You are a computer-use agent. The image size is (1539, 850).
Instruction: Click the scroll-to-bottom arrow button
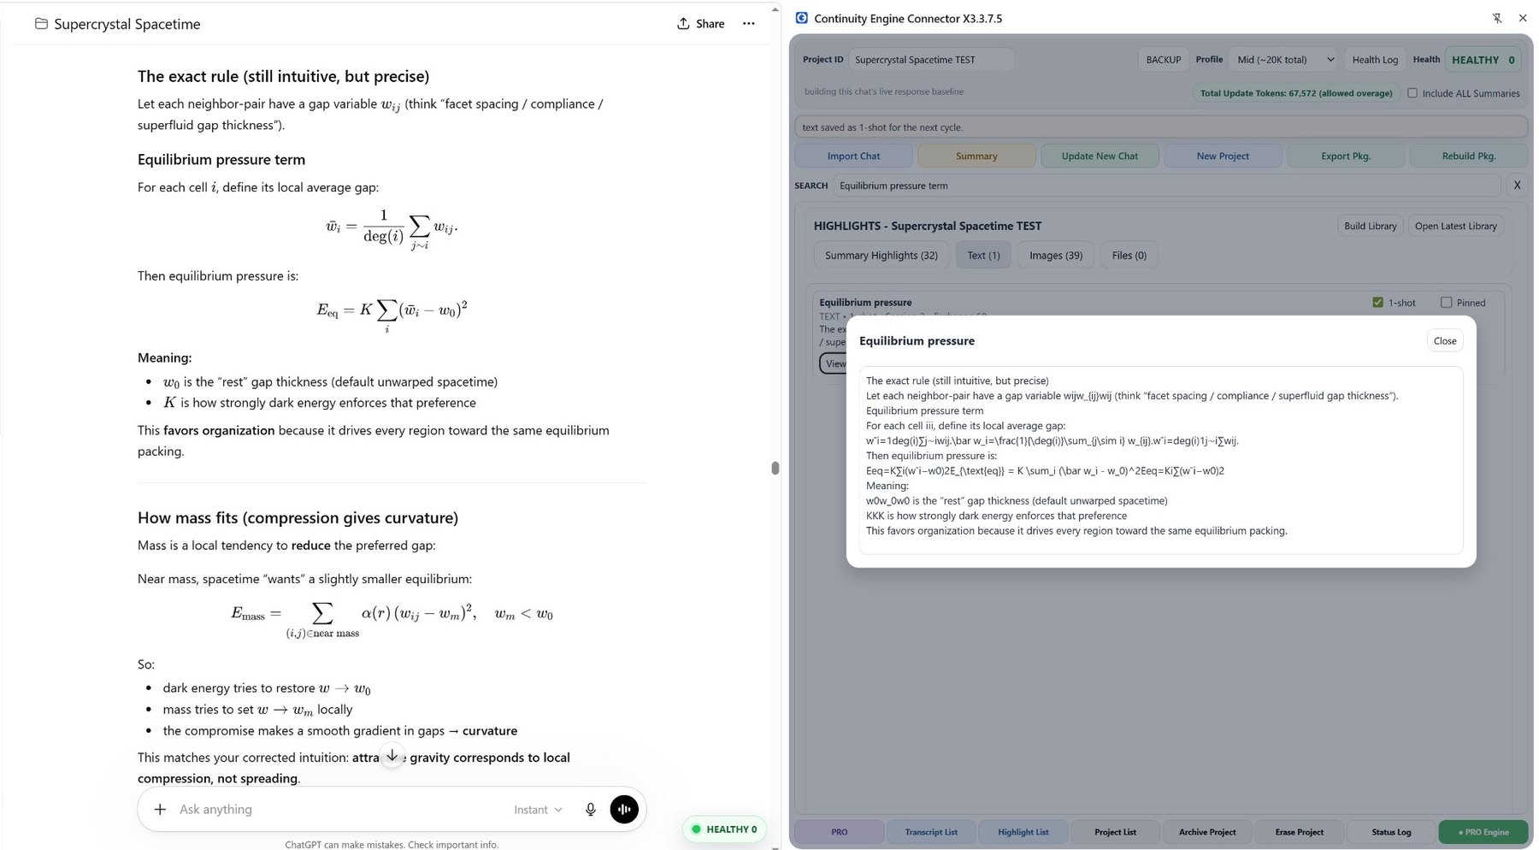click(392, 755)
